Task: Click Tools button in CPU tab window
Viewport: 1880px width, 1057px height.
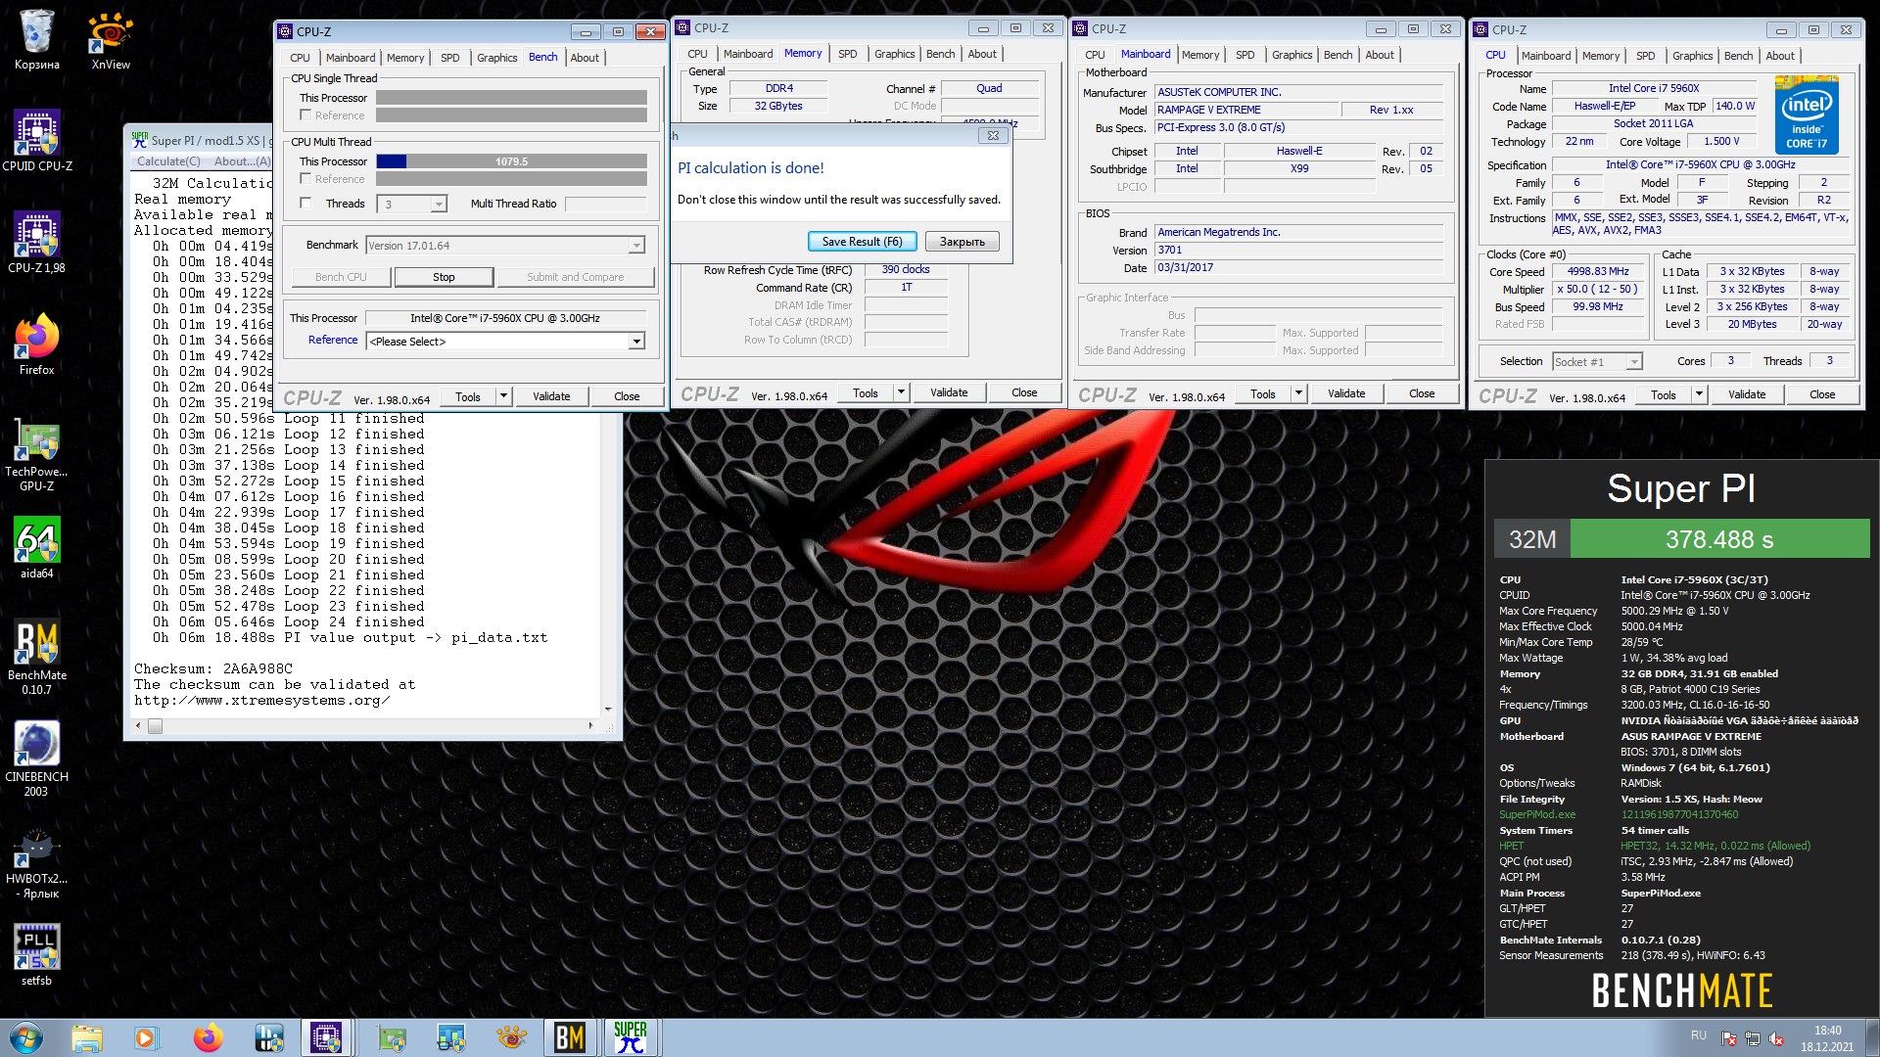Action: point(1664,394)
